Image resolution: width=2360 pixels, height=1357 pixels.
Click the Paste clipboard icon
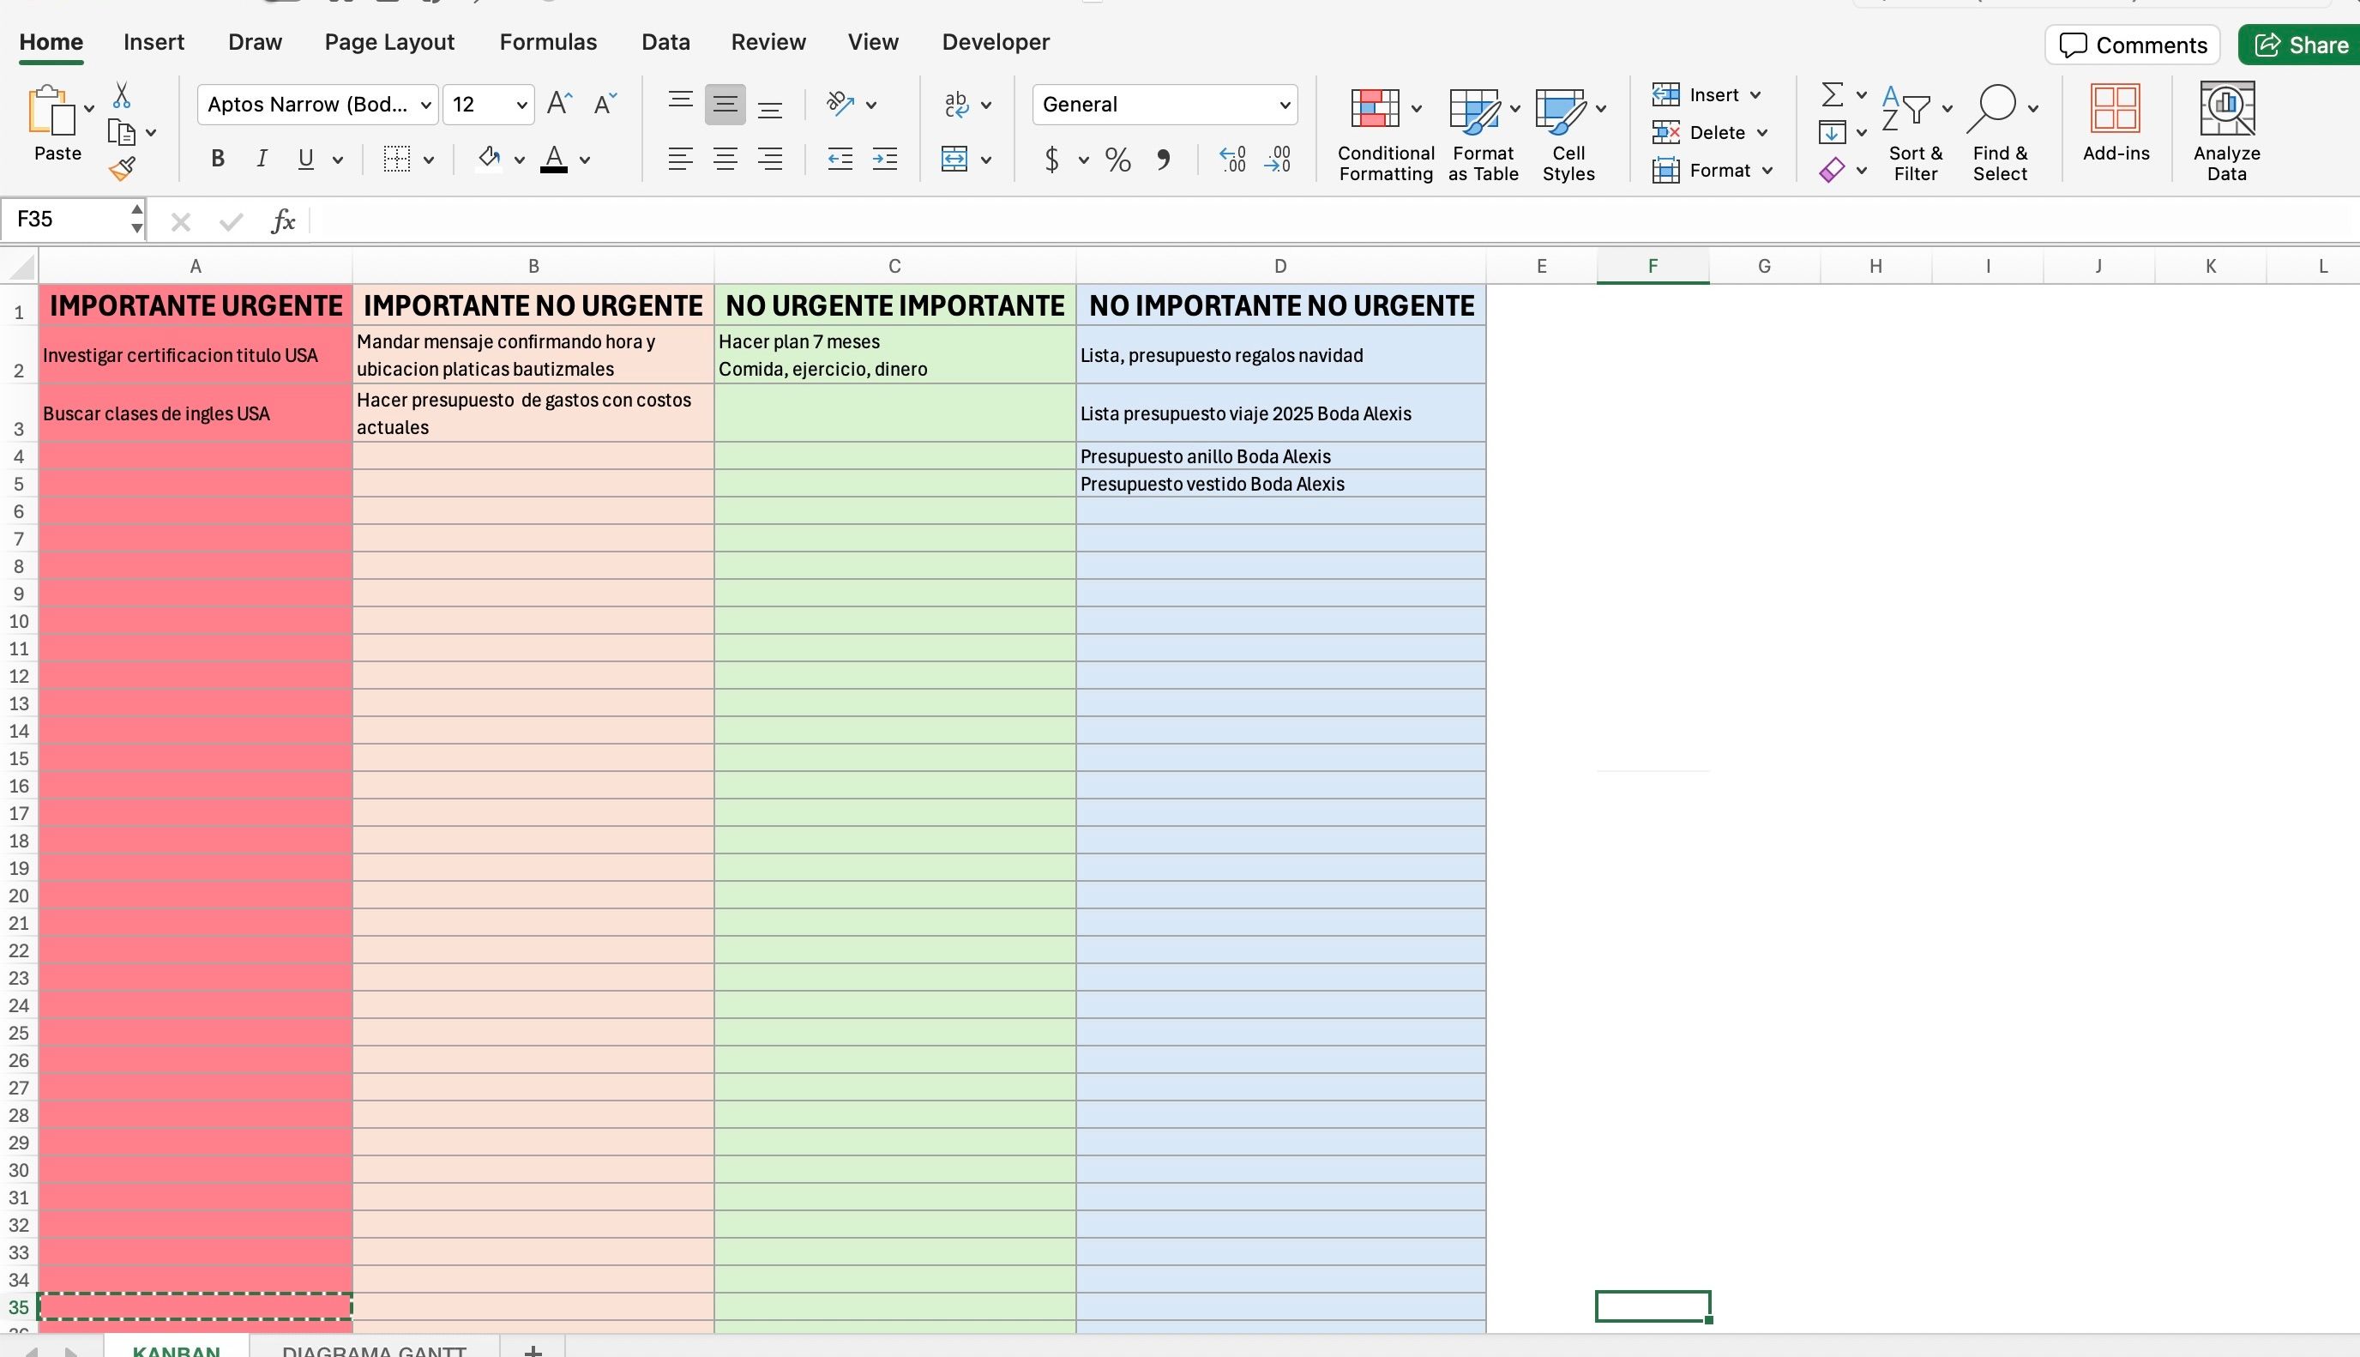click(x=51, y=110)
